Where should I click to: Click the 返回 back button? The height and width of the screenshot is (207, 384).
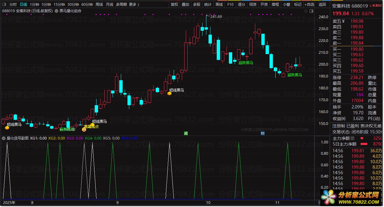322,5
